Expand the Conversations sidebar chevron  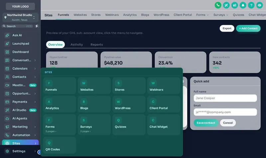[35, 60]
